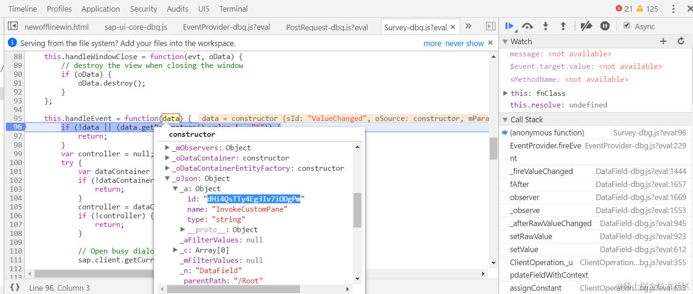The height and width of the screenshot is (294, 693).
Task: Show more tabs with the chevron
Action: pos(469,26)
